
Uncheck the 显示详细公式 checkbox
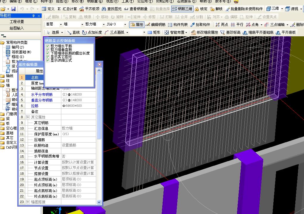tap(48, 60)
